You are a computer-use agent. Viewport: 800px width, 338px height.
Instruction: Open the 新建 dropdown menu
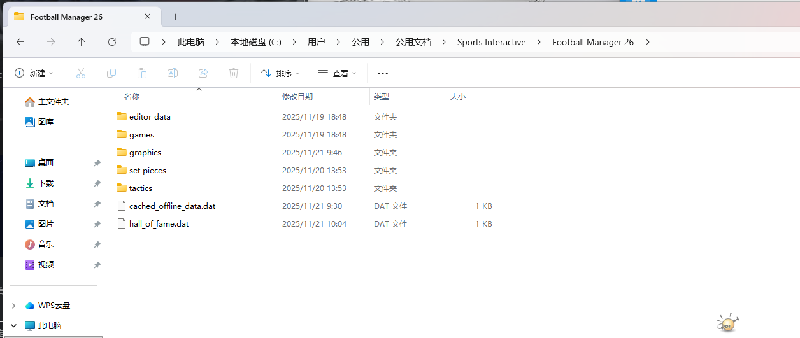[x=34, y=73]
